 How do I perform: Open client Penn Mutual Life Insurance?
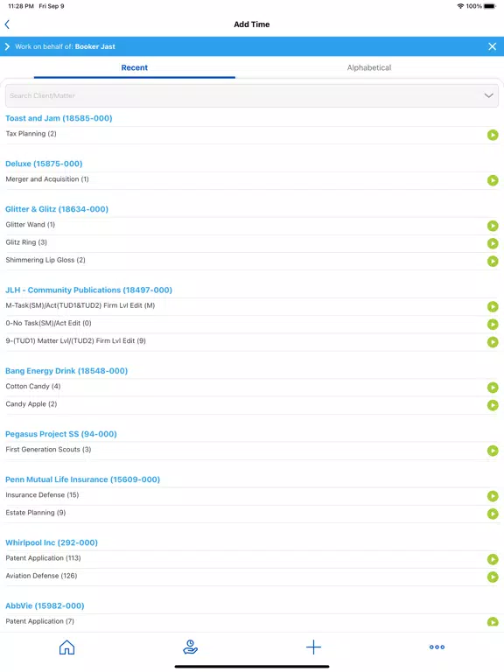(83, 479)
